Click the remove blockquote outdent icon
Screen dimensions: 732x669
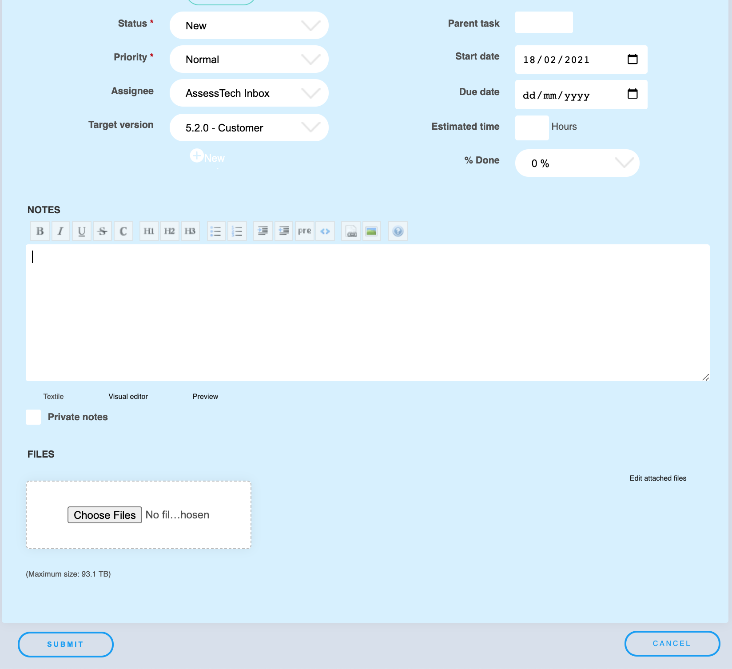pyautogui.click(x=284, y=231)
